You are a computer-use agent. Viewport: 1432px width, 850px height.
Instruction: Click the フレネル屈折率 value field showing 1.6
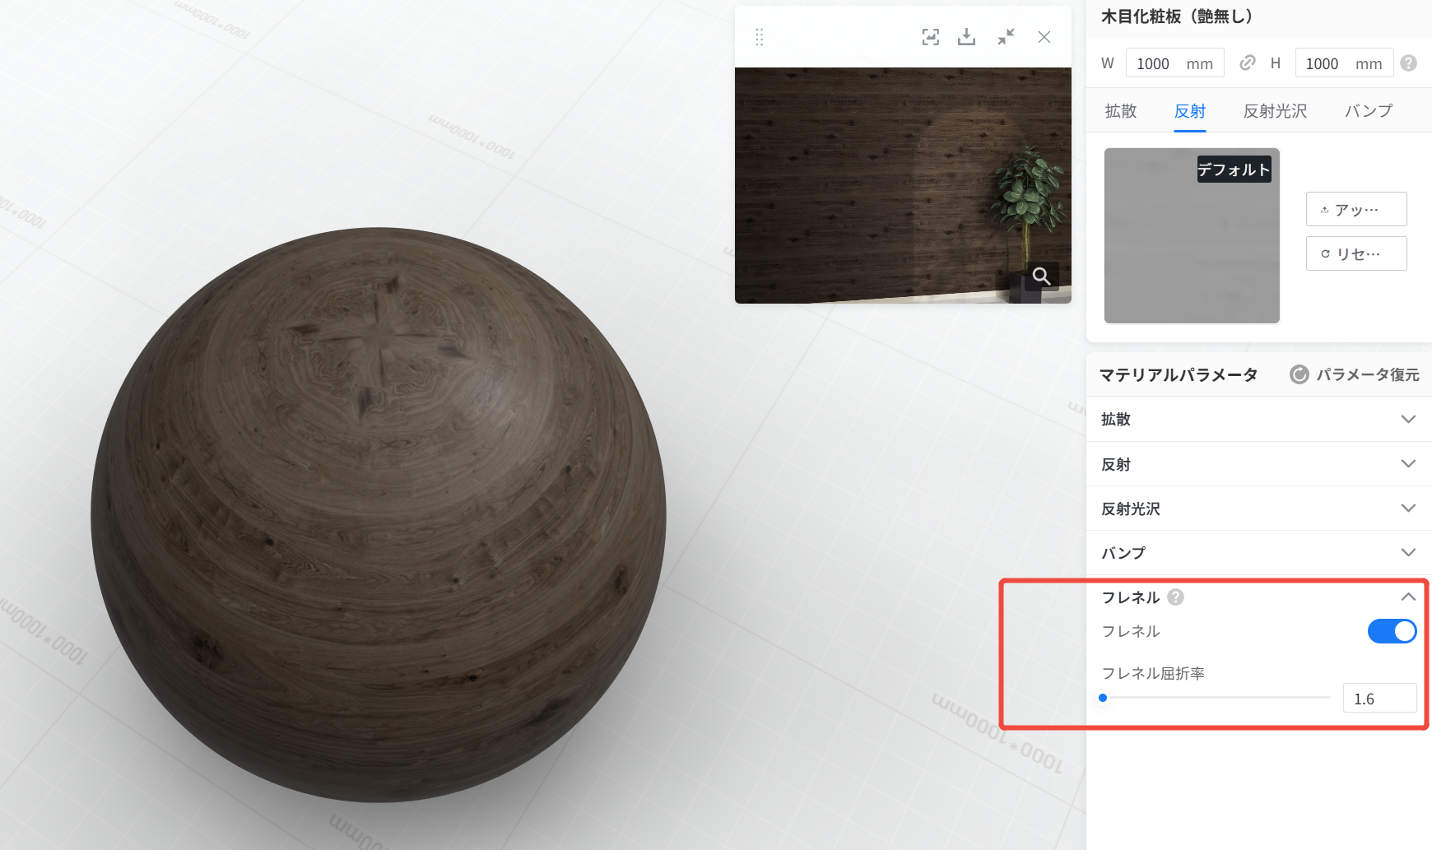click(x=1379, y=699)
